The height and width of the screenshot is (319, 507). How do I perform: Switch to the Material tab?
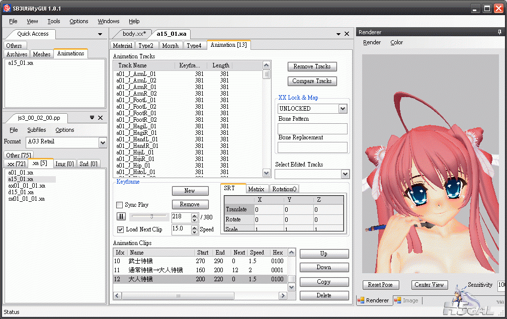(123, 46)
